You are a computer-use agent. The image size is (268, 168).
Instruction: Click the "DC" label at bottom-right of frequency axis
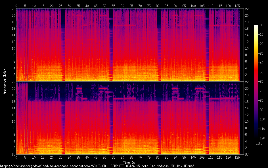[x=247, y=154]
